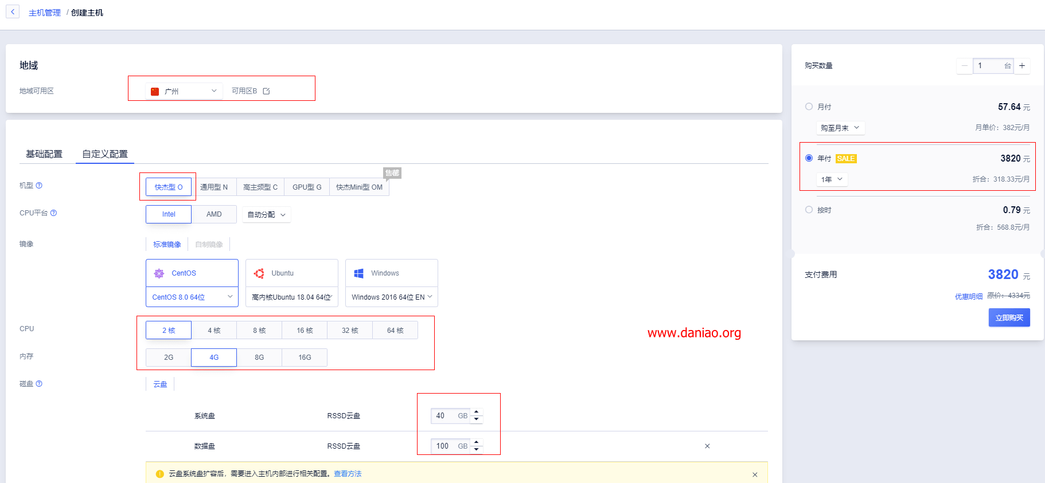Click the external link icon next to 可用区B
Viewport: 1045px width, 483px height.
[266, 91]
